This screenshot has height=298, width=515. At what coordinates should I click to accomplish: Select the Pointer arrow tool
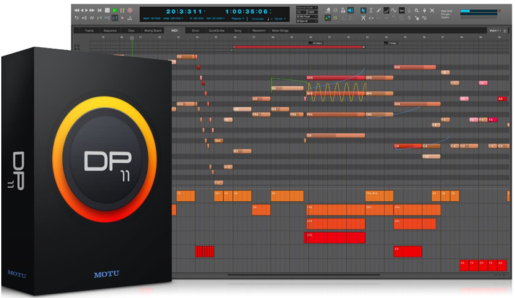363,10
